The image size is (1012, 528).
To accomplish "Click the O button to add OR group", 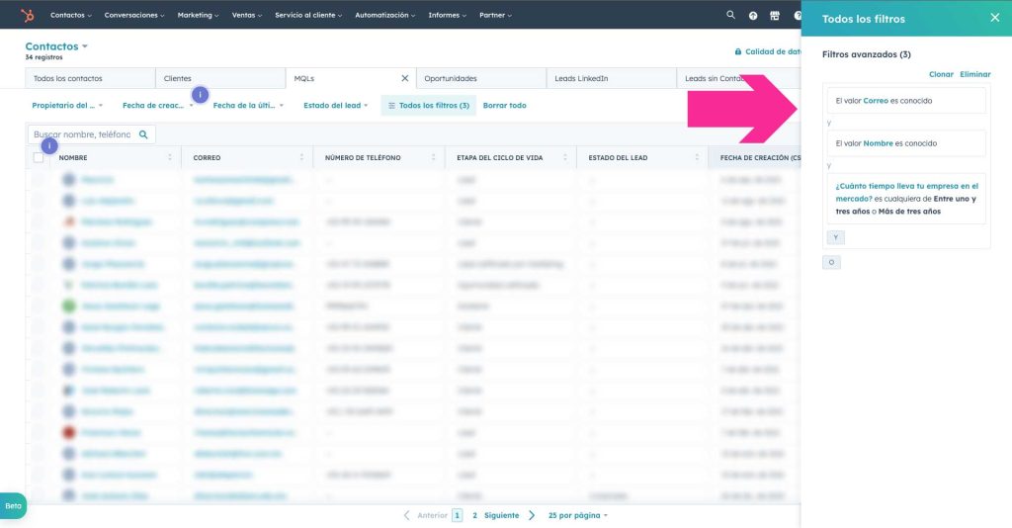I will pos(831,262).
